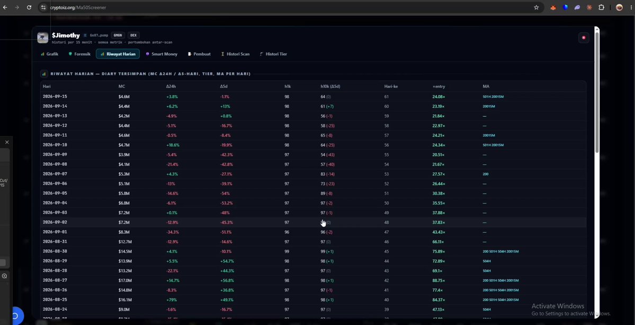This screenshot has height=325, width=635.
Task: Open site information icon in address bar
Action: pos(44,7)
